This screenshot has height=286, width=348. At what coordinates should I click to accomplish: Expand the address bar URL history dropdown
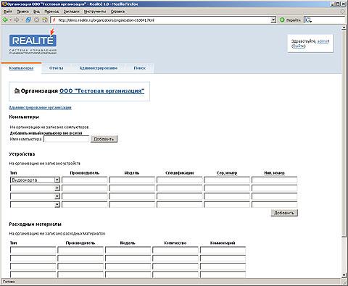273,20
